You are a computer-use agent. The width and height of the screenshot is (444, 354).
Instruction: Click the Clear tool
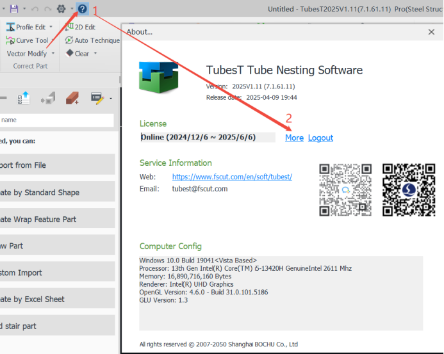tap(78, 53)
